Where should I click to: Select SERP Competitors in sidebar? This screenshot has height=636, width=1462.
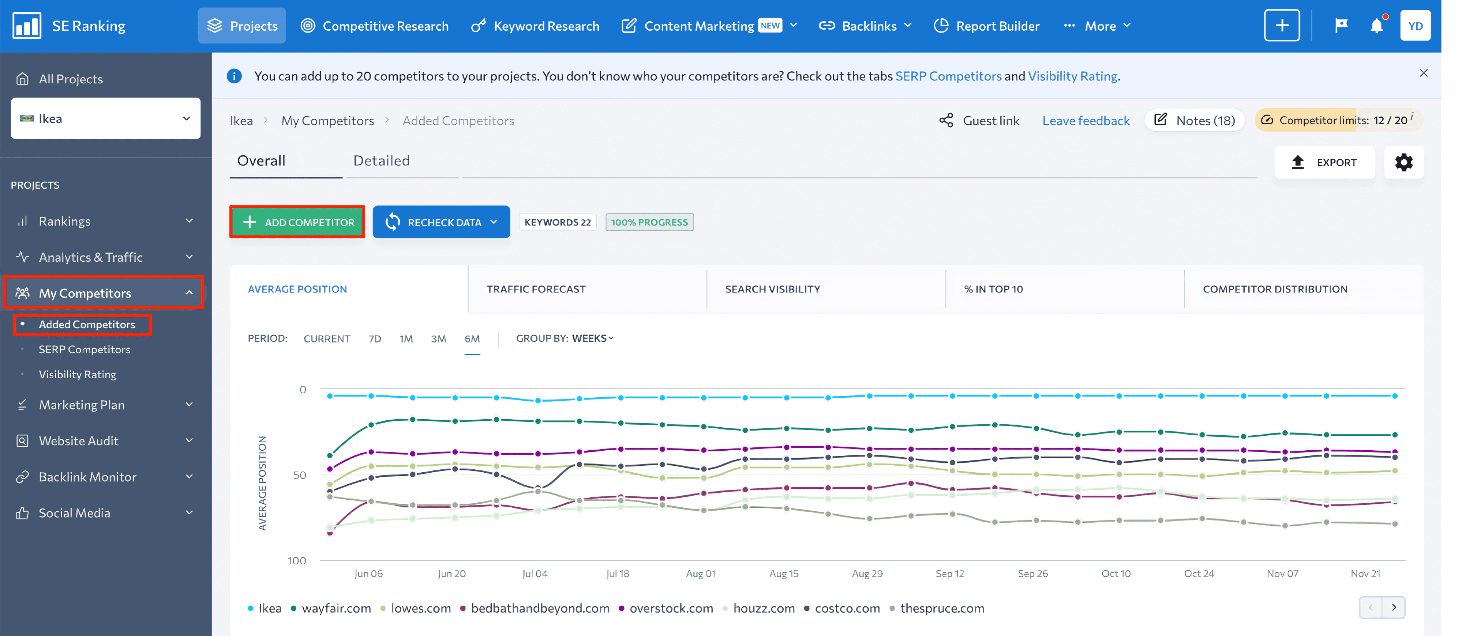(84, 350)
